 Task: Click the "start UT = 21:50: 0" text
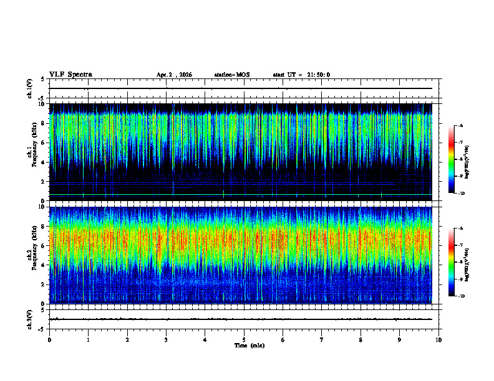click(x=301, y=75)
